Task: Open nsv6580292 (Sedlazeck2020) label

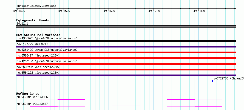Action: pyautogui.click(x=38, y=73)
